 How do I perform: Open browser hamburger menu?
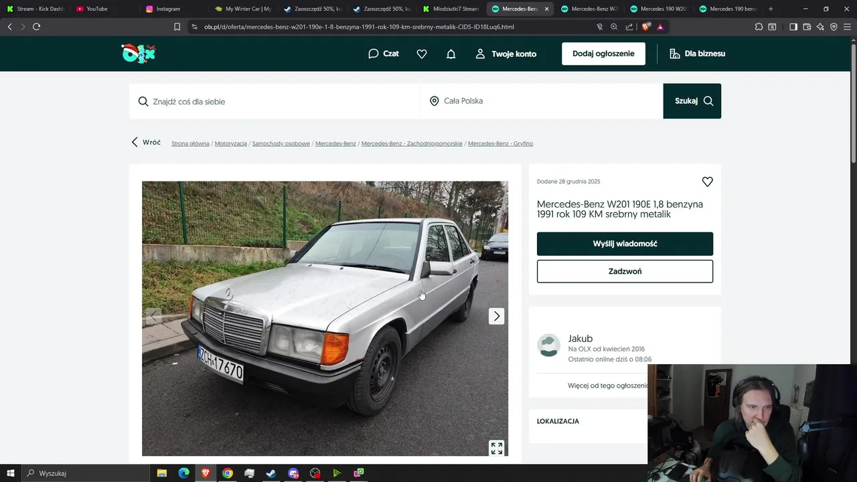(847, 27)
